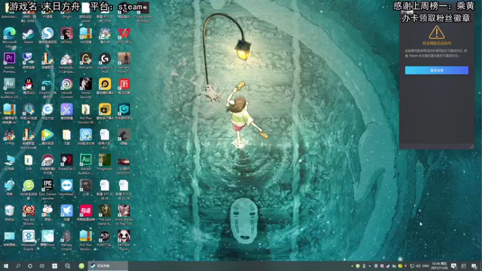482x271 pixels.
Task: Select Emily Wants to Play Too icon
Action: [124, 211]
